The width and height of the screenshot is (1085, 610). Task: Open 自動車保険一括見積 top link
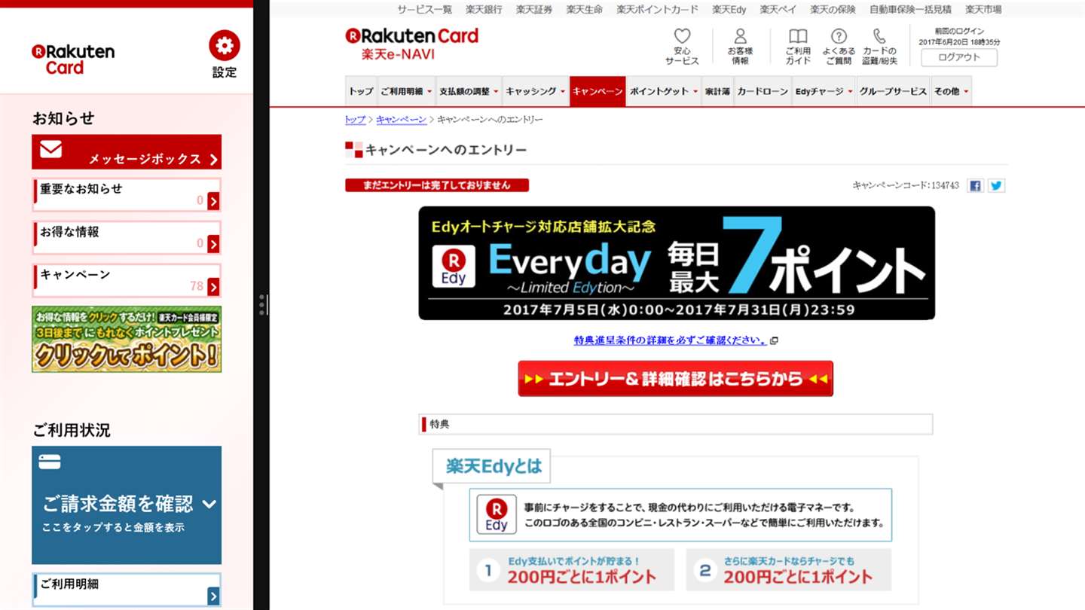pos(910,10)
